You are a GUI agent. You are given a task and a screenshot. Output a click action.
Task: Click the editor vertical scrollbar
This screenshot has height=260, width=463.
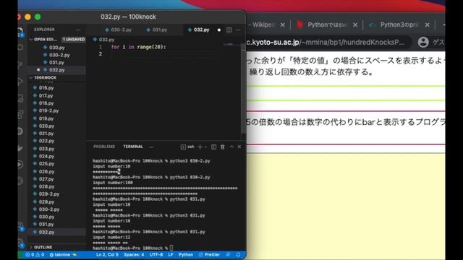click(243, 92)
